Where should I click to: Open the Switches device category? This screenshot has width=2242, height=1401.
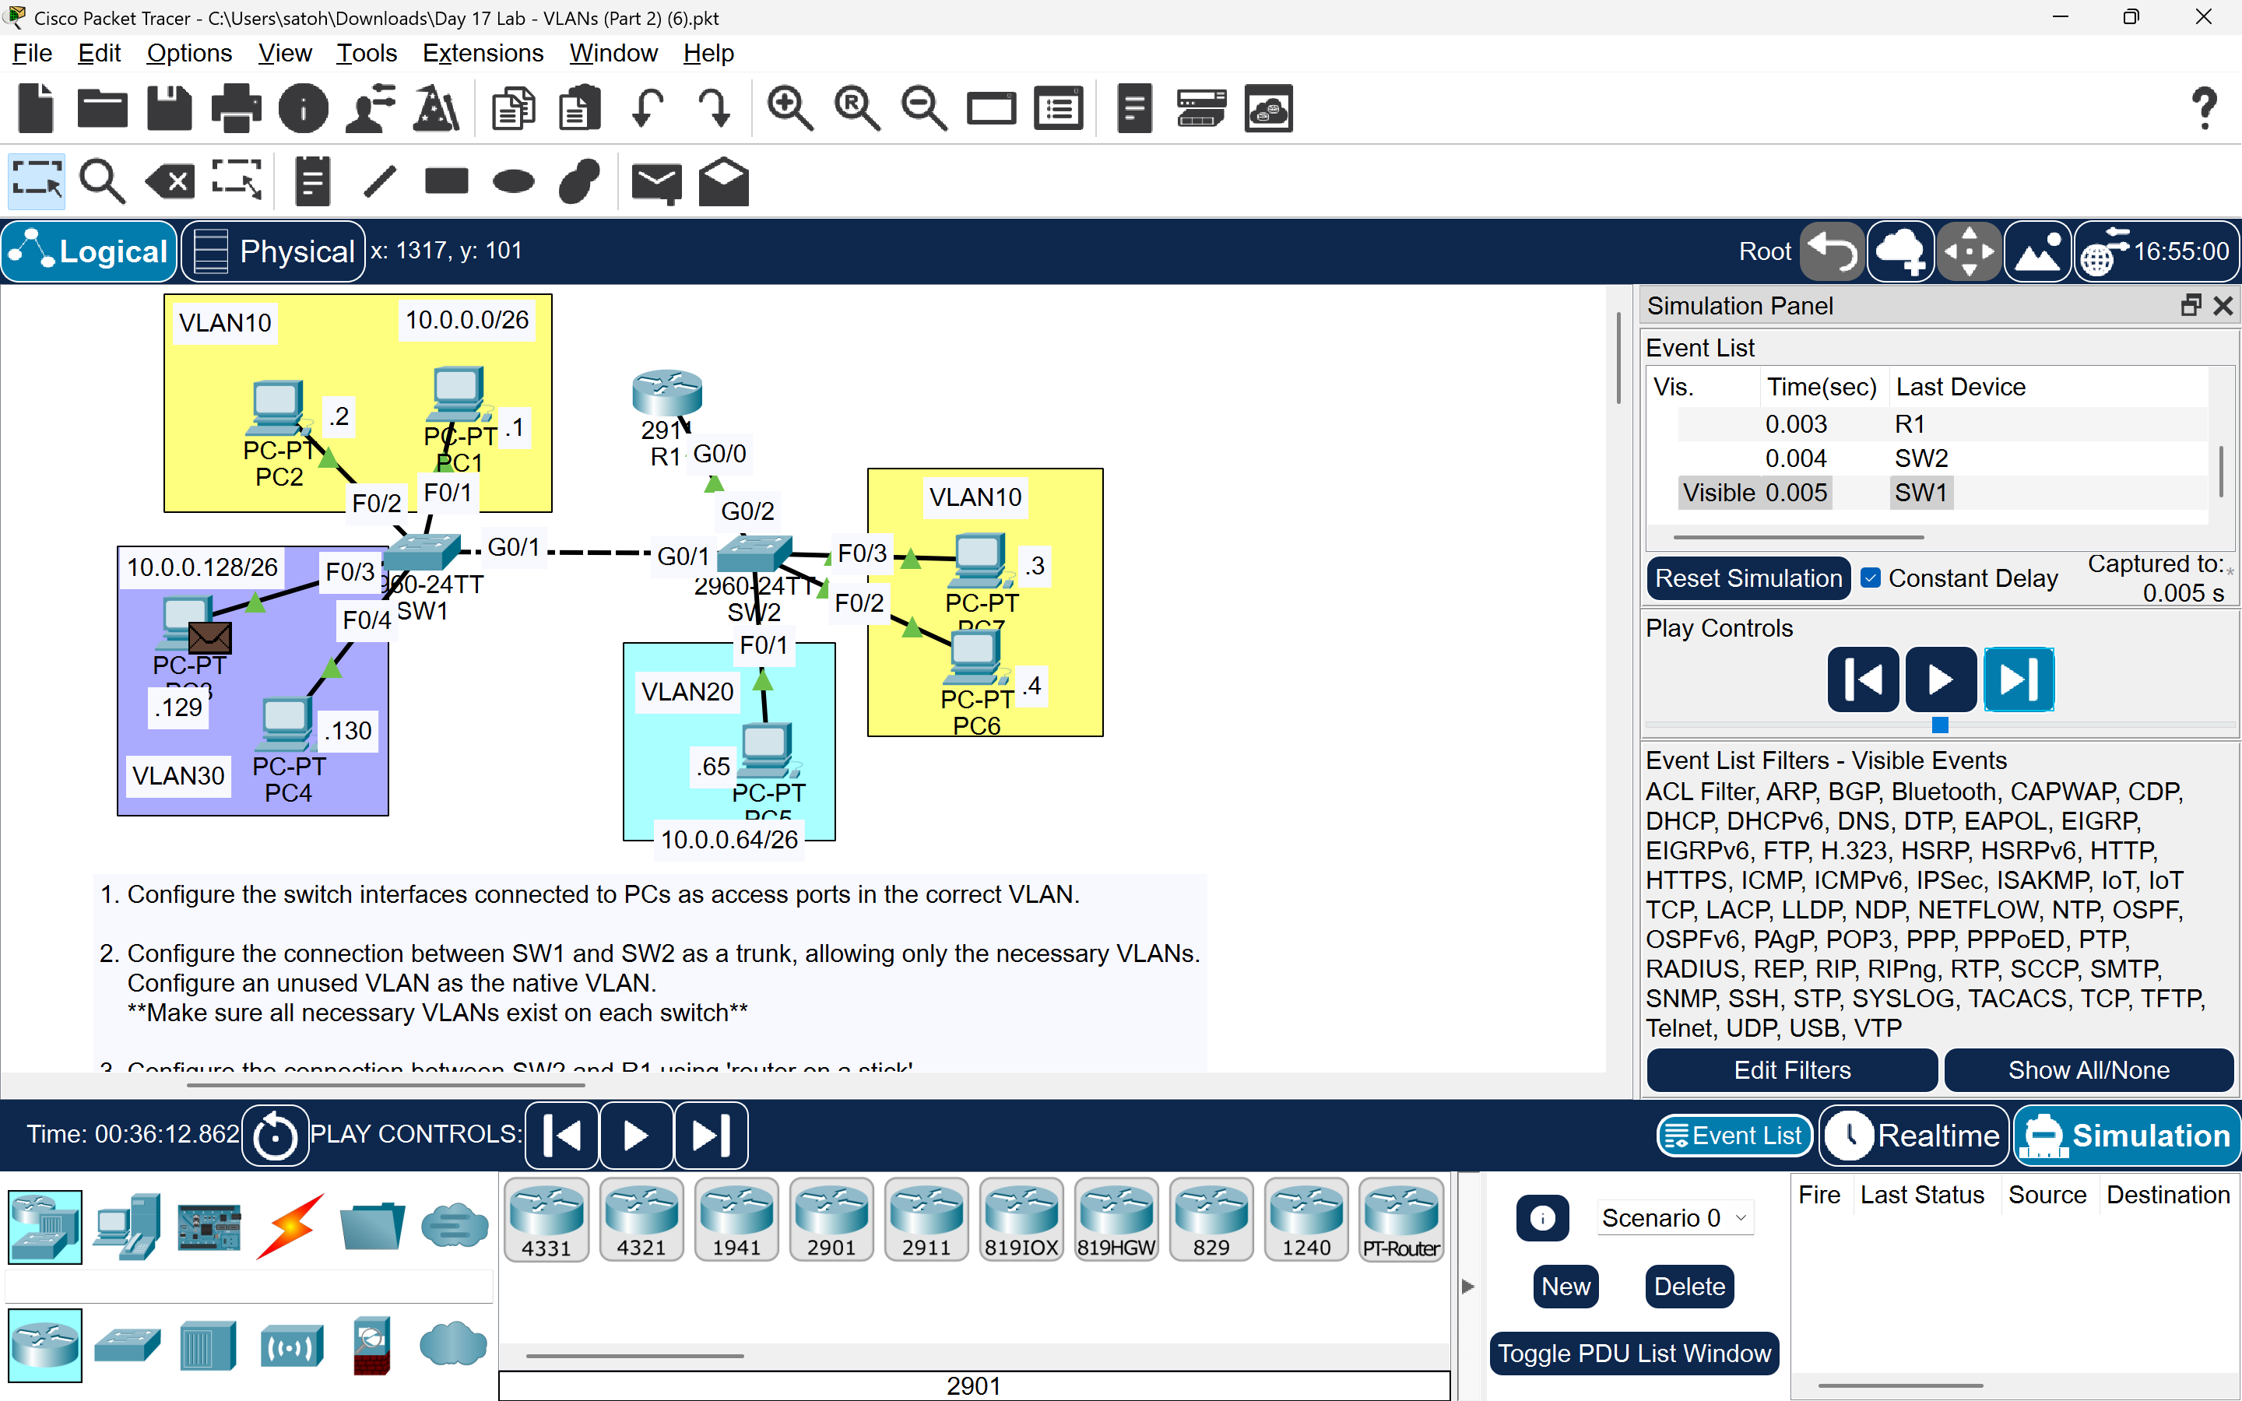[127, 1344]
